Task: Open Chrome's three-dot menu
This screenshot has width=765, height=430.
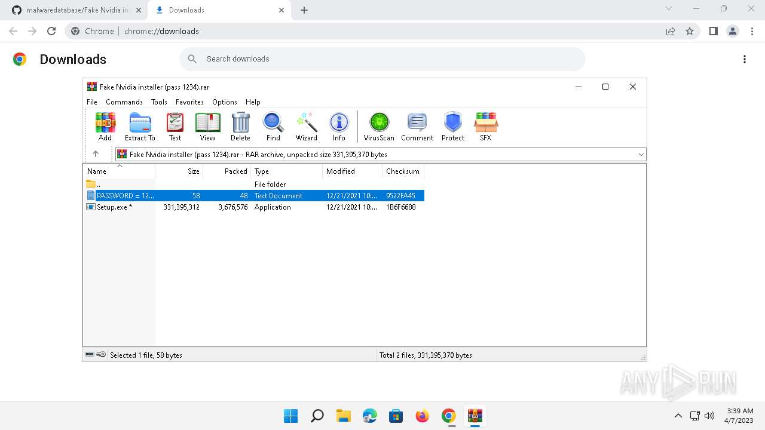Action: pos(752,31)
